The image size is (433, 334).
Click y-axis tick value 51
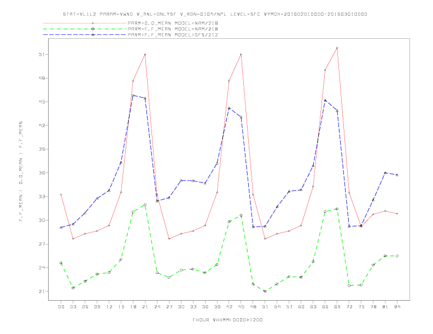42,54
